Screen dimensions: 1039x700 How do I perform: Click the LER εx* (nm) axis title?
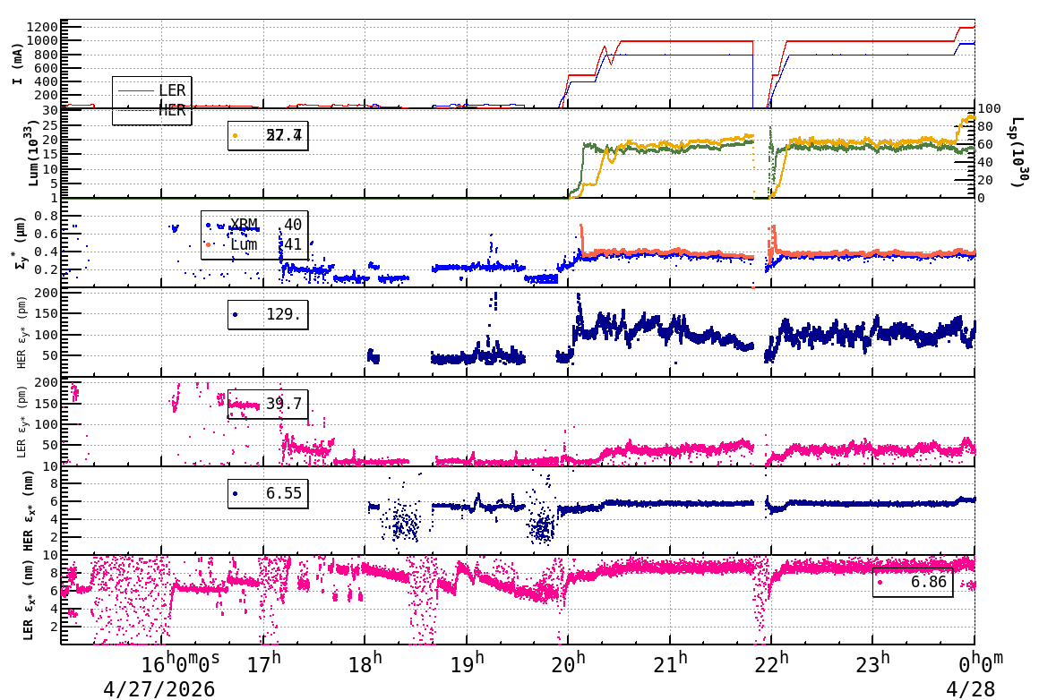pyautogui.click(x=27, y=601)
